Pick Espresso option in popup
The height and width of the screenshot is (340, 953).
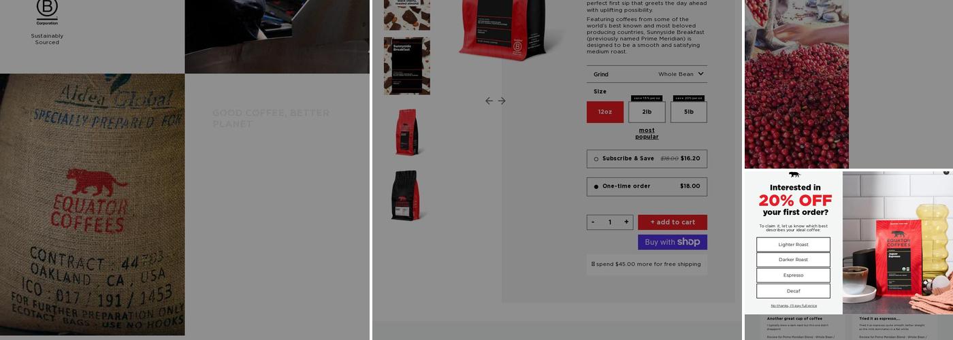pyautogui.click(x=793, y=275)
